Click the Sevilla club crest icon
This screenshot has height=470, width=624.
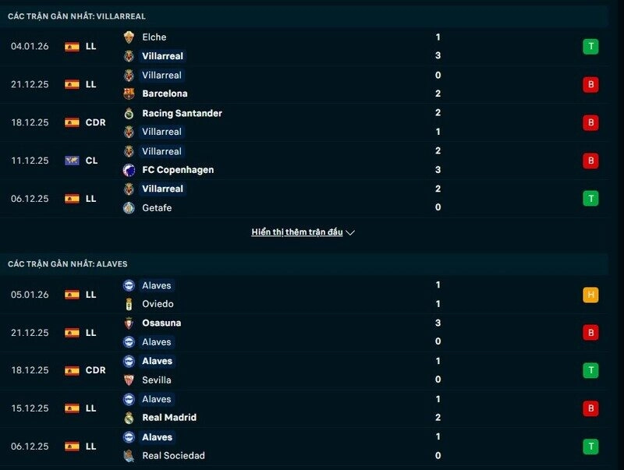(x=129, y=380)
